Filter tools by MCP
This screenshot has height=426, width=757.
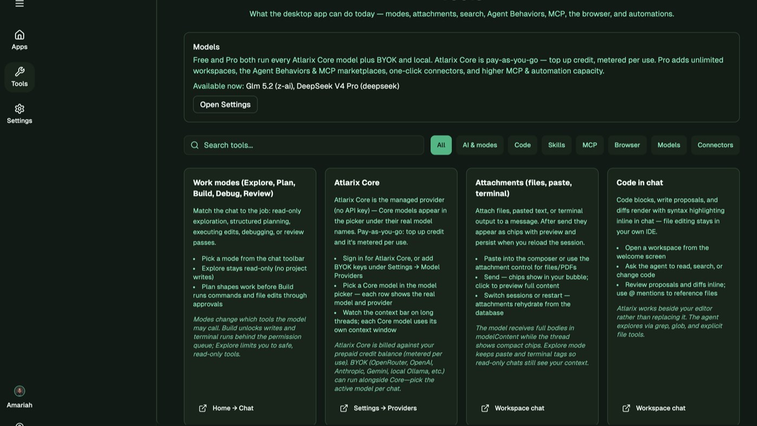(590, 145)
